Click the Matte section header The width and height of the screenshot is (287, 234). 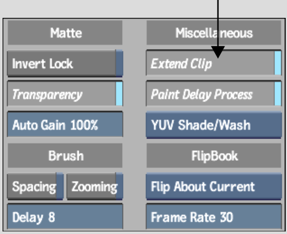pos(65,33)
